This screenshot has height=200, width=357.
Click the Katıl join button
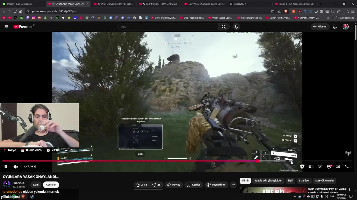(36, 185)
